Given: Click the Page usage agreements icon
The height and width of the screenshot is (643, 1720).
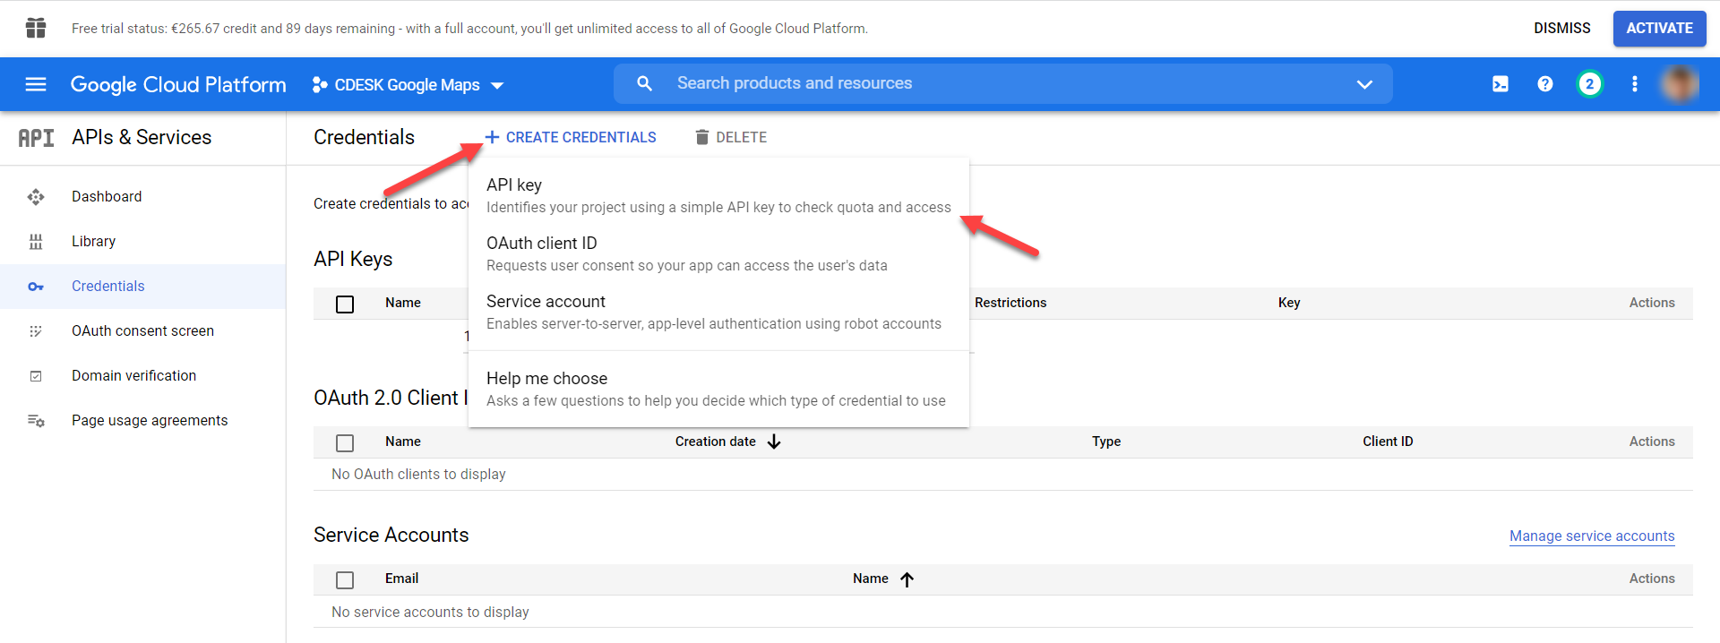Looking at the screenshot, I should [36, 421].
